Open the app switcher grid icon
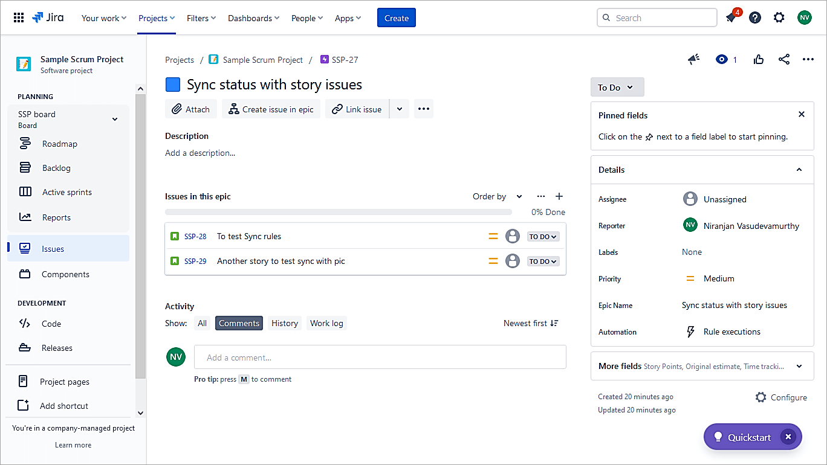 [x=19, y=18]
